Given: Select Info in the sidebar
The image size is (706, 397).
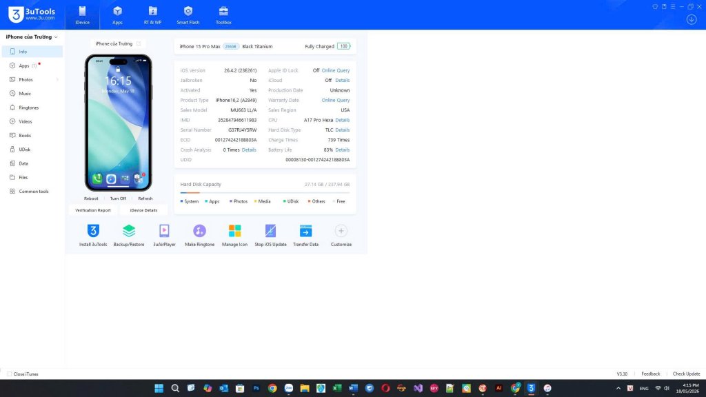Looking at the screenshot, I should pos(32,52).
